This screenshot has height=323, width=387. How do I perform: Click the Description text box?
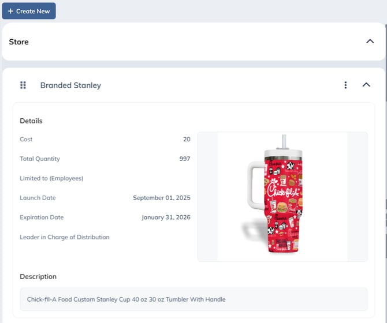click(x=193, y=299)
